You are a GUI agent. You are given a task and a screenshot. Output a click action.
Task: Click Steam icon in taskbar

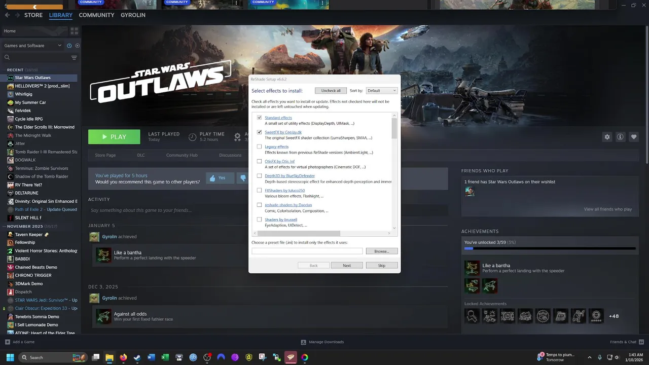pyautogui.click(x=137, y=357)
